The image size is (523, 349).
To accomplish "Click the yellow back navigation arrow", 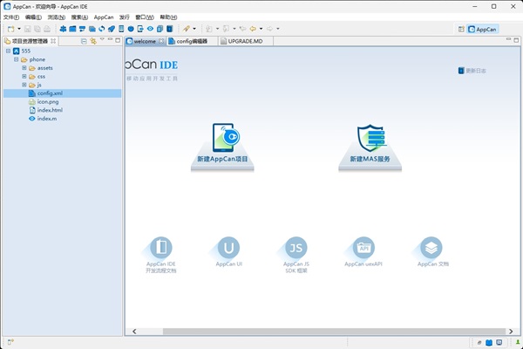I will click(x=253, y=29).
